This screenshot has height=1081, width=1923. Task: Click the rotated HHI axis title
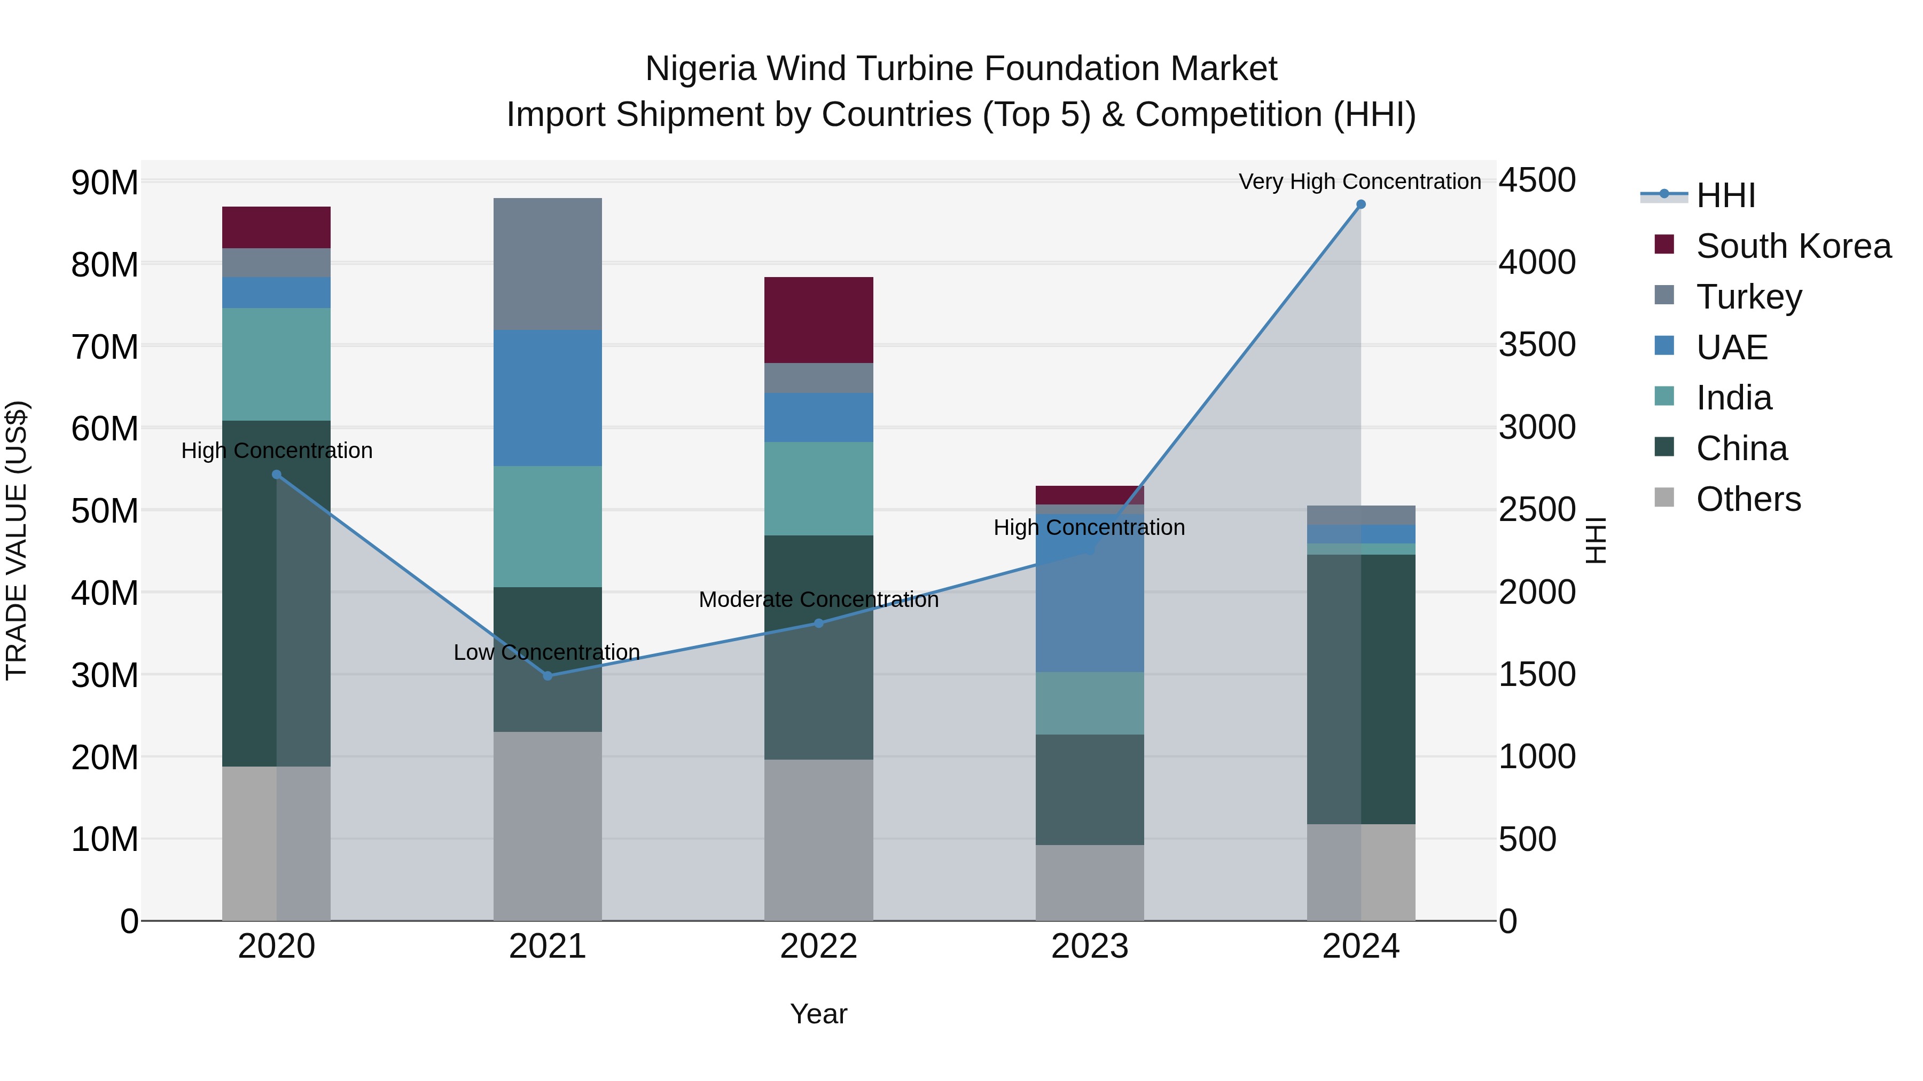(1594, 540)
